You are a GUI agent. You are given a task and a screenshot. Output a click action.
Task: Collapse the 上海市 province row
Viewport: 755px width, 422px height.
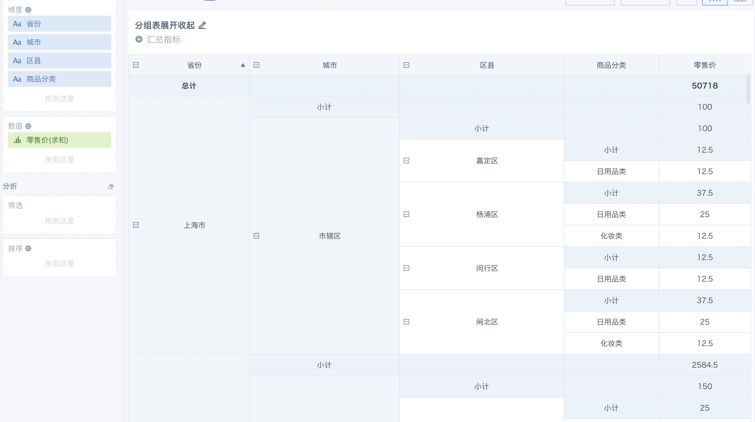[x=136, y=225]
